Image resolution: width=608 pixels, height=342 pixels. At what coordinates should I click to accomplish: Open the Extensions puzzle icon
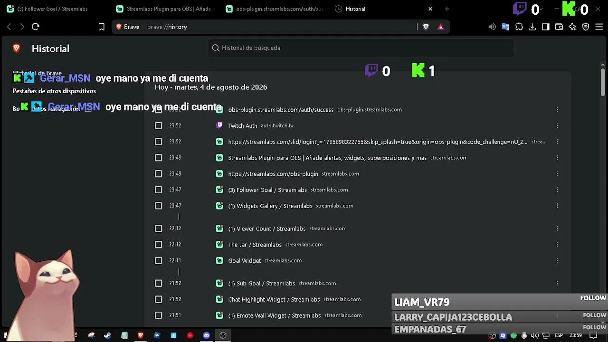(519, 27)
